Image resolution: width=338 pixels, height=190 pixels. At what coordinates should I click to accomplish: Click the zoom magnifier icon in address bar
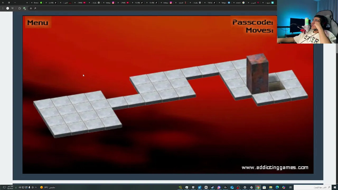(35, 8)
